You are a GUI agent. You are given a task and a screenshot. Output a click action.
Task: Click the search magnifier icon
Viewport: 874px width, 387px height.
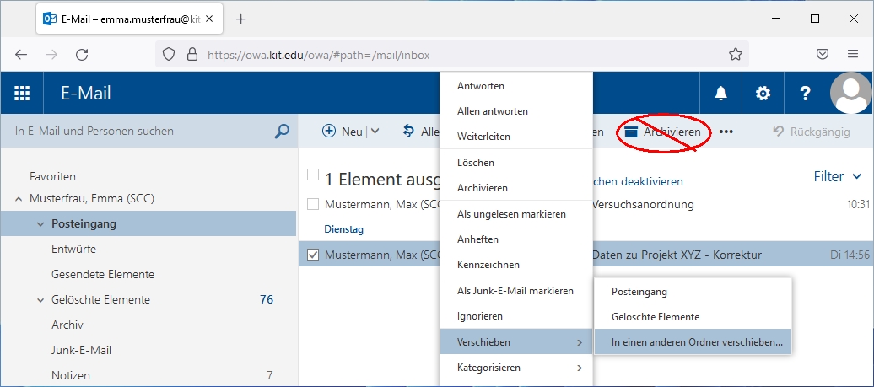pos(282,132)
